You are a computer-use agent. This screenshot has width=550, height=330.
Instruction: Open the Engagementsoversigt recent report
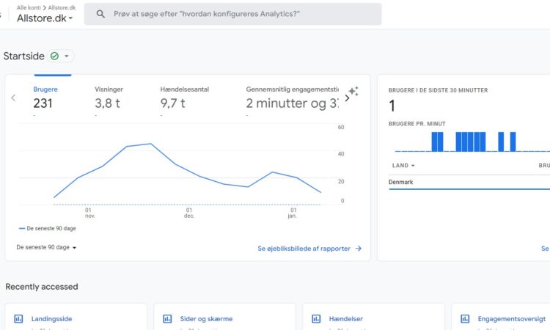point(511,319)
